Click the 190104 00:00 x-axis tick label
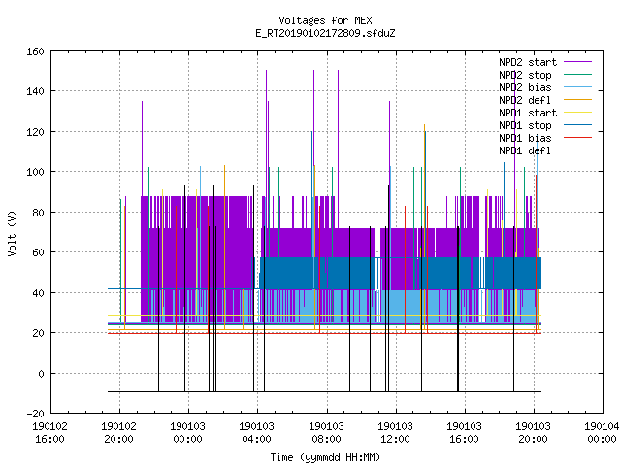Image resolution: width=621 pixels, height=466 pixels. click(x=602, y=433)
